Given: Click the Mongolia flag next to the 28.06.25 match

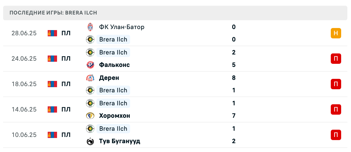Looking at the screenshot, I should pyautogui.click(x=52, y=33).
